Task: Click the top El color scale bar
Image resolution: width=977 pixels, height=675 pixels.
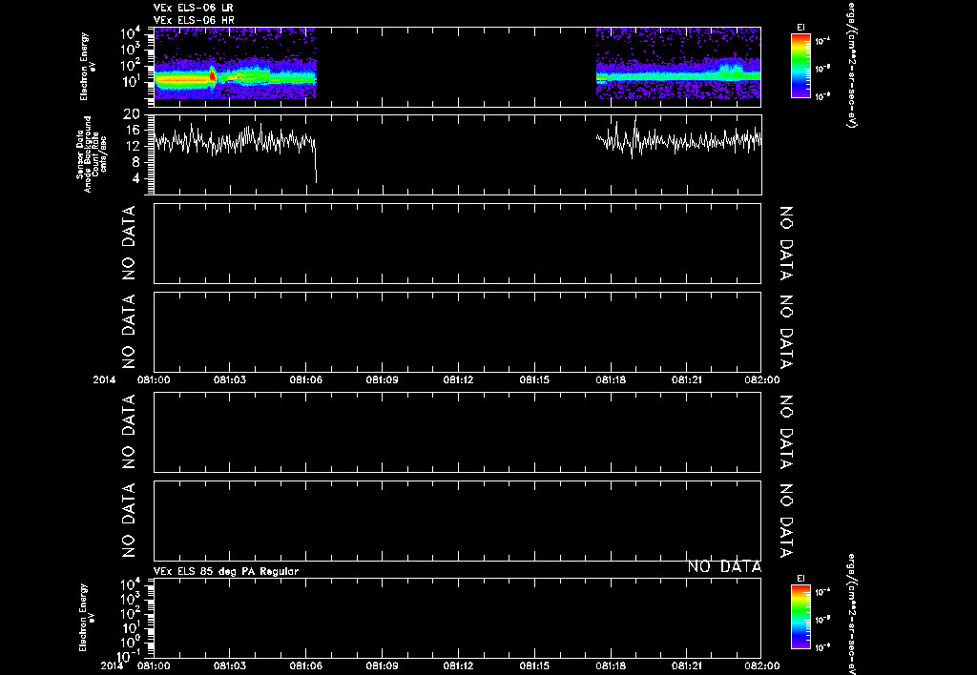Action: [800, 66]
